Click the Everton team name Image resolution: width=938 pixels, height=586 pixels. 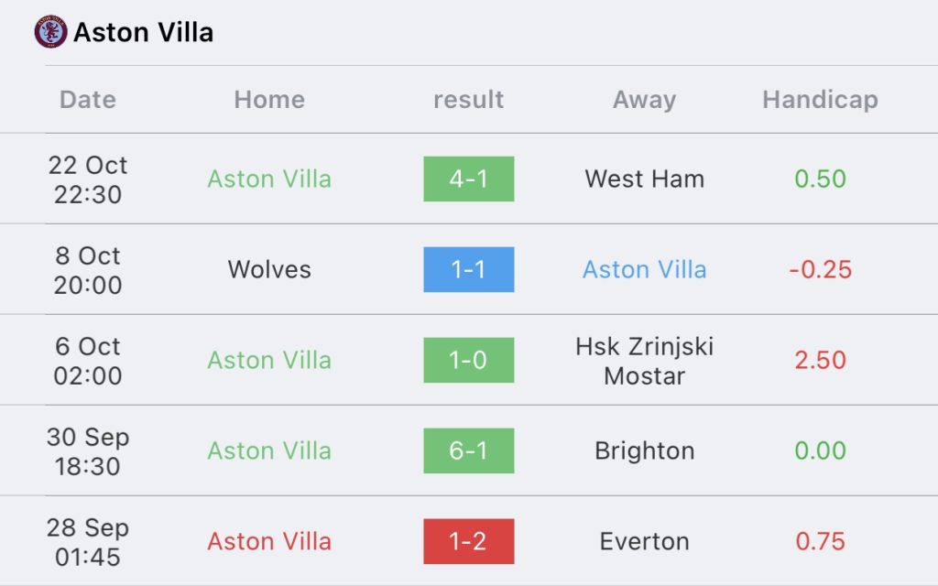[x=644, y=541]
